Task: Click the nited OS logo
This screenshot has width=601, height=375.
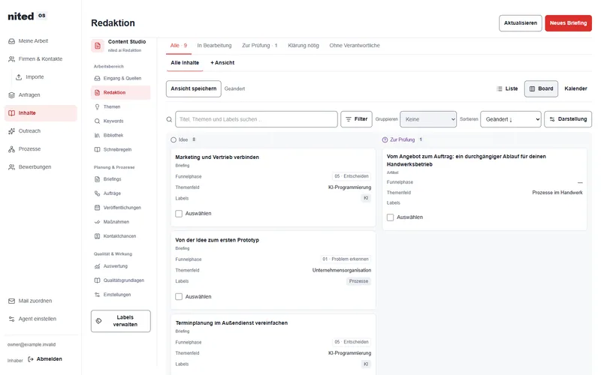Action: (x=27, y=16)
